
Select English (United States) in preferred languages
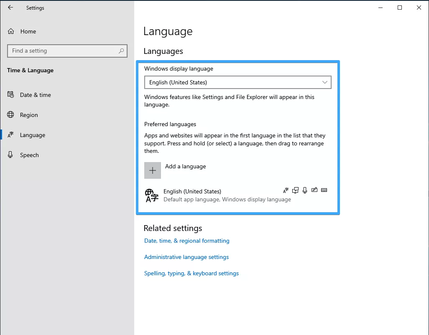192,192
